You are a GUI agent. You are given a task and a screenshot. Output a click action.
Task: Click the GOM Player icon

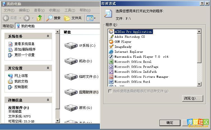click(111, 42)
